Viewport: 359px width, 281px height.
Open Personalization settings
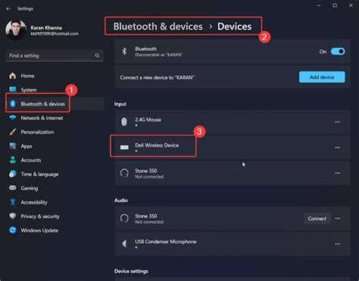(55, 132)
